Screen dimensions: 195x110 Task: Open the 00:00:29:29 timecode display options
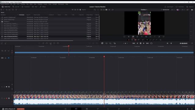pos(166,9)
